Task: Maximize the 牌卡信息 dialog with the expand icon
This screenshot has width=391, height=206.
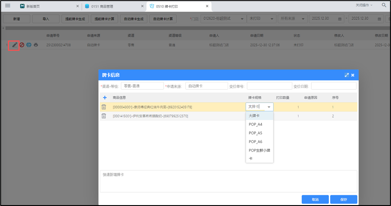Action: point(346,75)
